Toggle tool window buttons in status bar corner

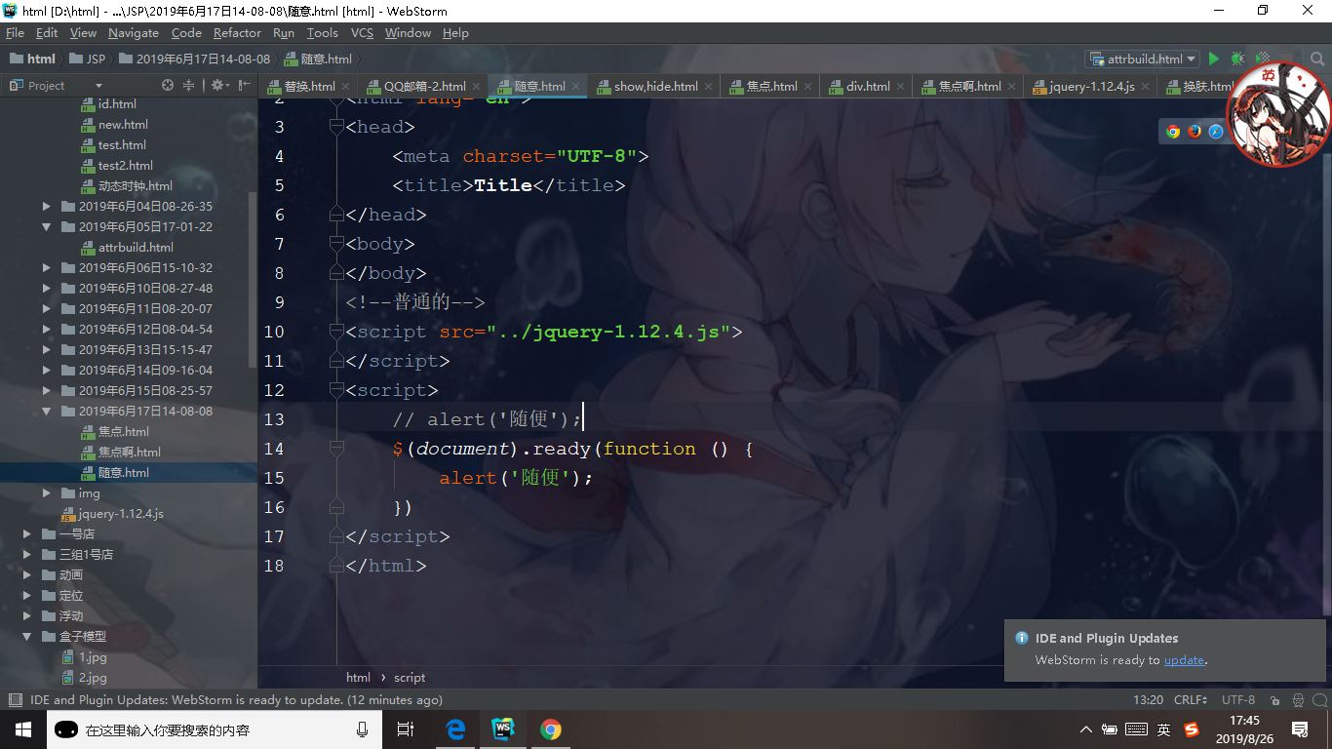16,699
